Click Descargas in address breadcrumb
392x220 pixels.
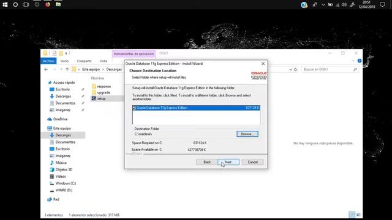tap(114, 69)
